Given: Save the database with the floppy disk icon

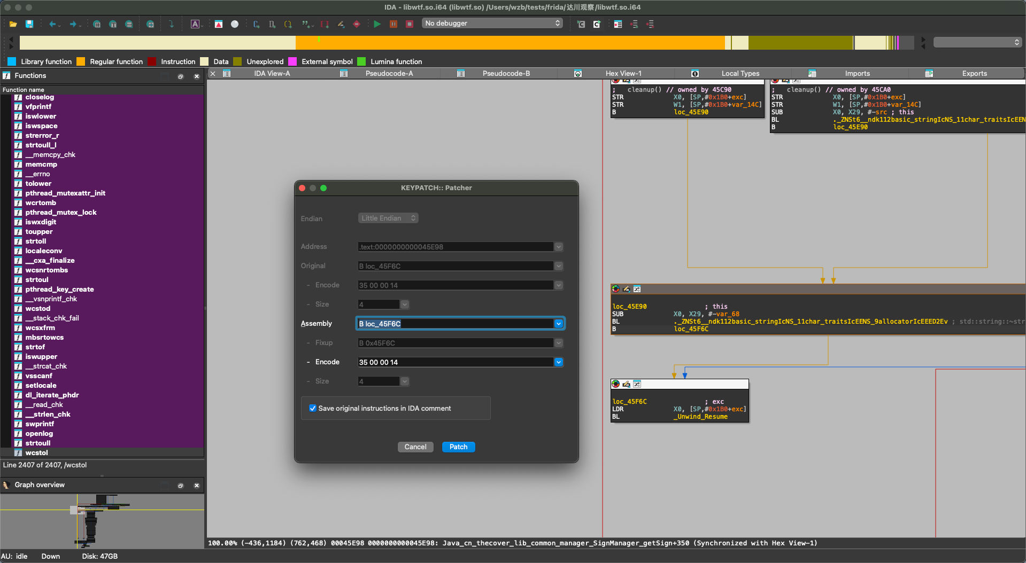Looking at the screenshot, I should (29, 24).
